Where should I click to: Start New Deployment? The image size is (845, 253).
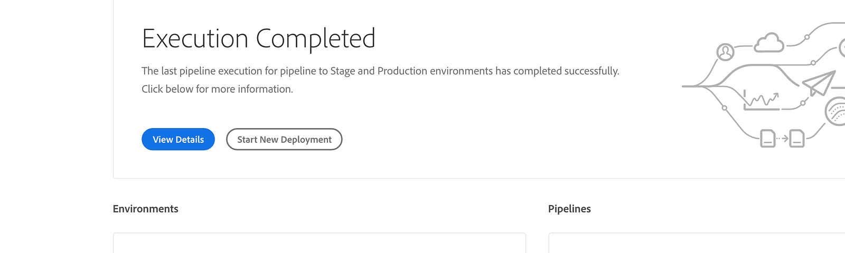pyautogui.click(x=284, y=139)
